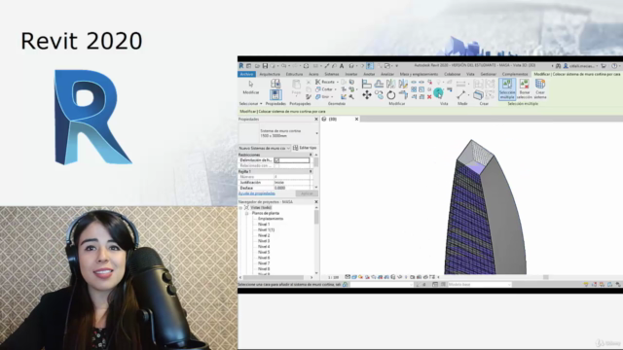The width and height of the screenshot is (623, 350).
Task: Switch to the Insertar ribbon tab
Action: tap(350, 74)
